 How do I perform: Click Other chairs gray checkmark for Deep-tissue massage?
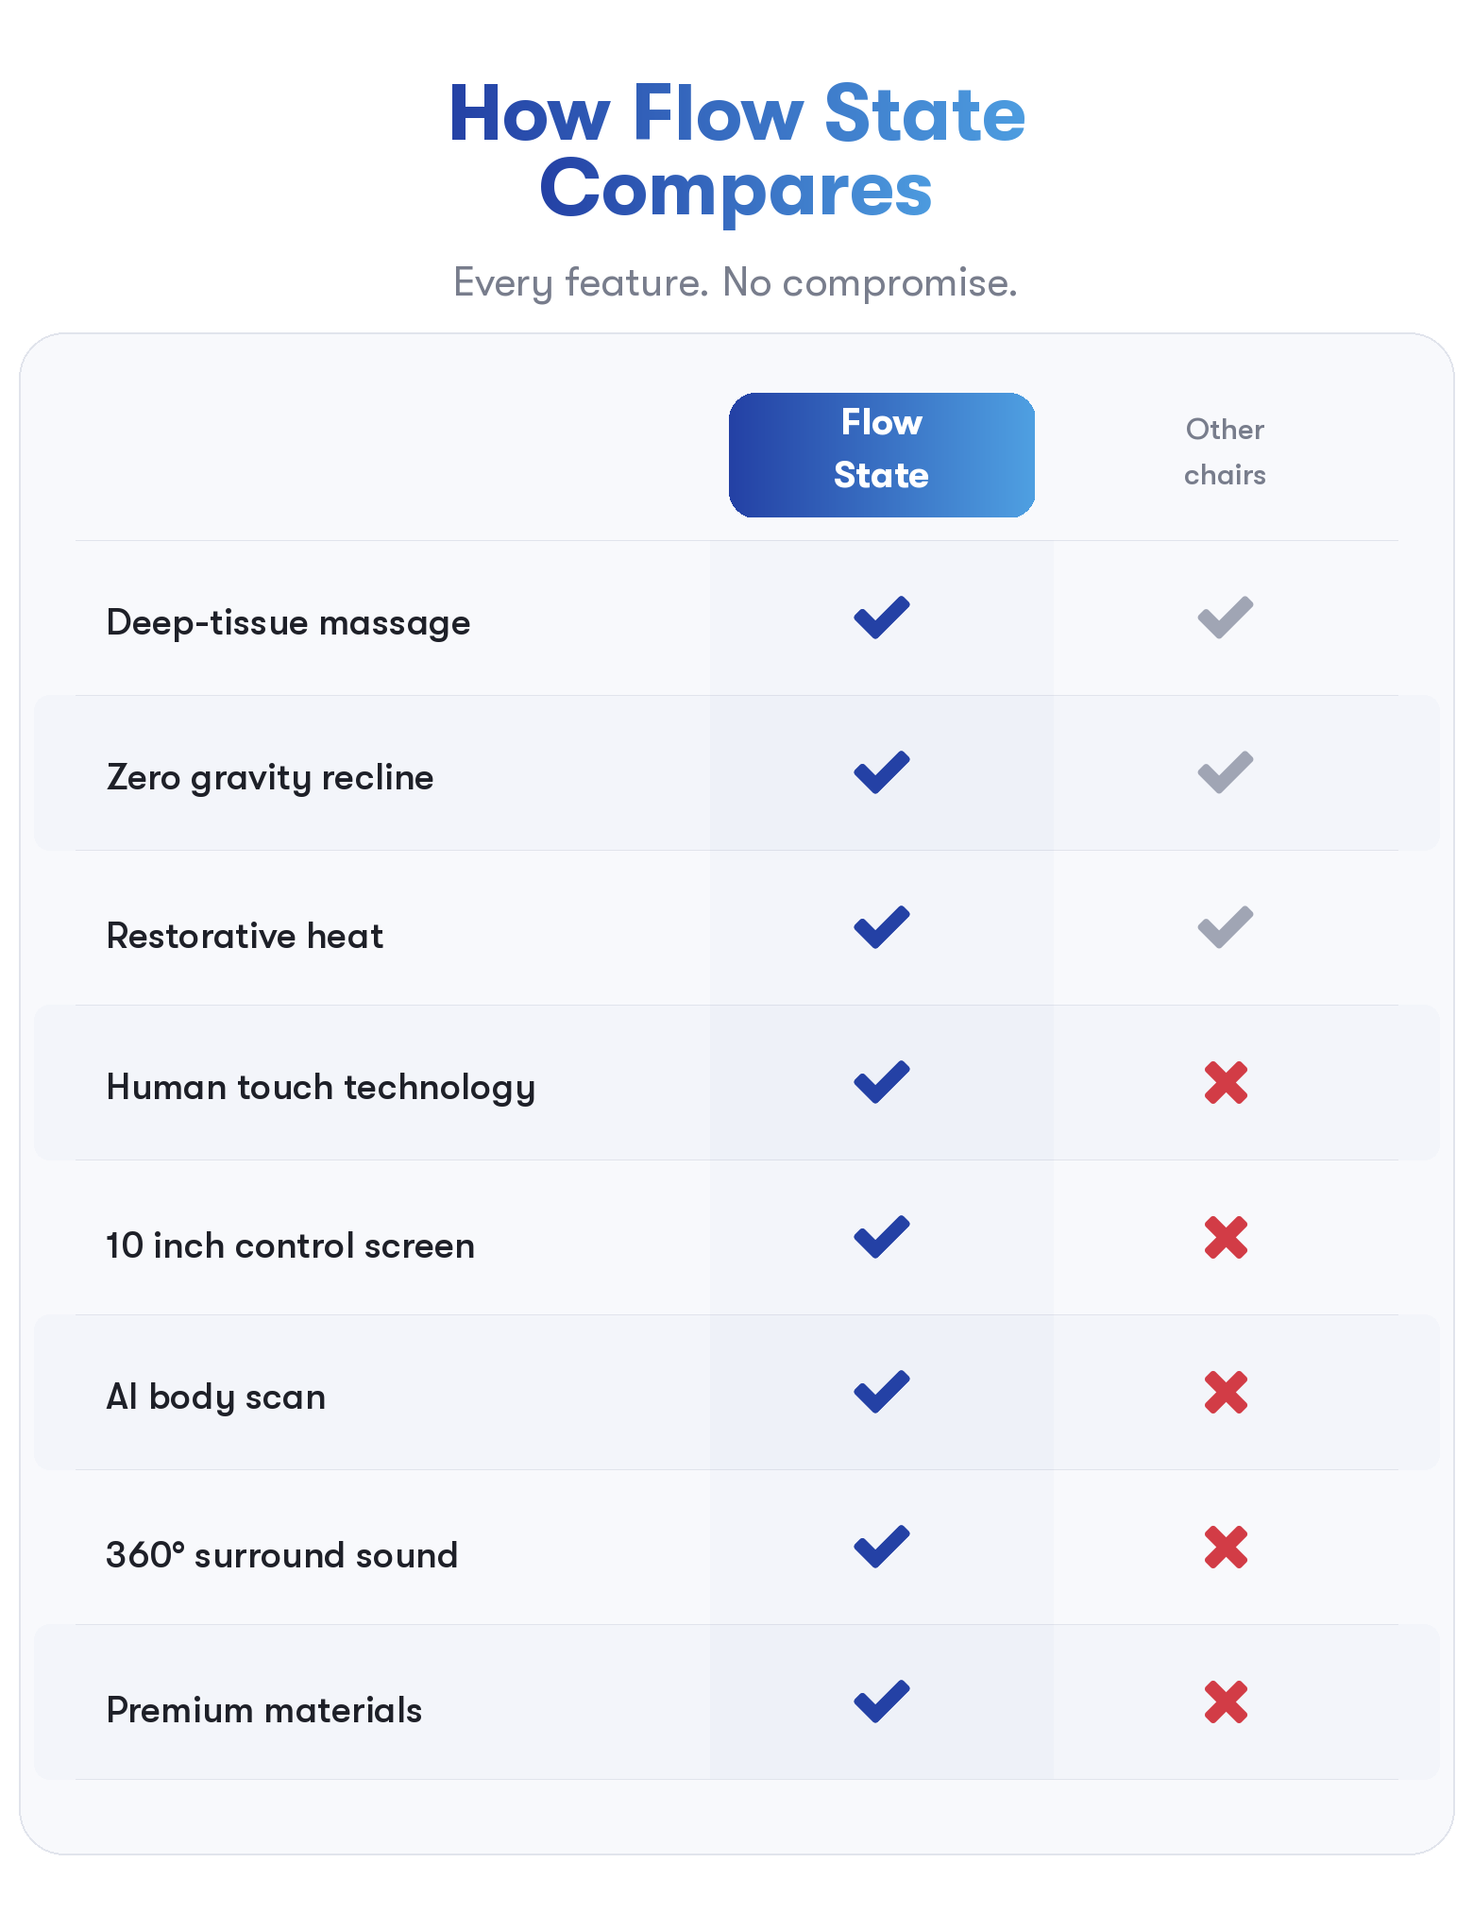[x=1225, y=618]
